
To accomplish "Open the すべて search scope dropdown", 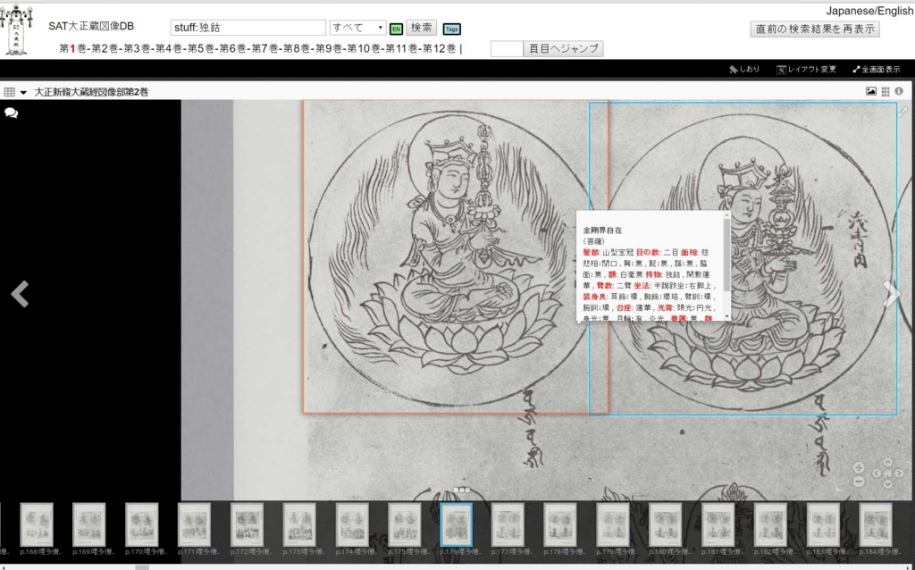I will pyautogui.click(x=357, y=28).
